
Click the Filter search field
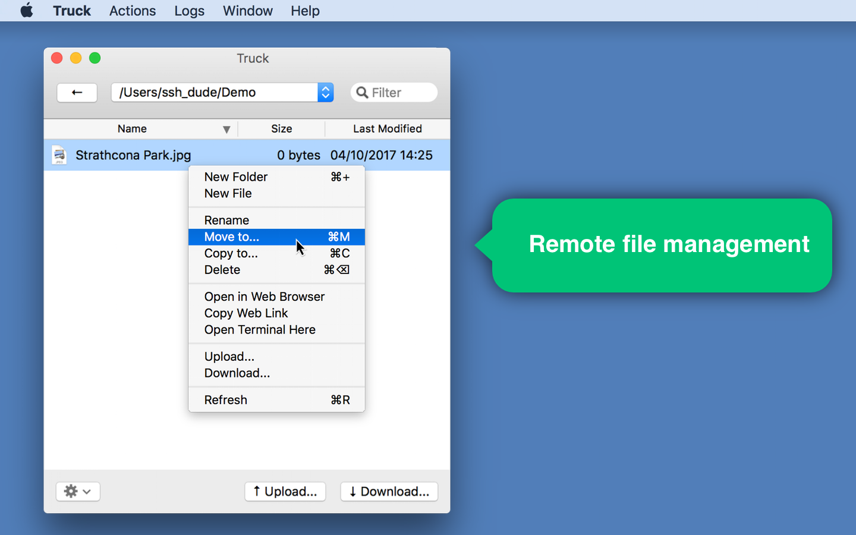(394, 92)
